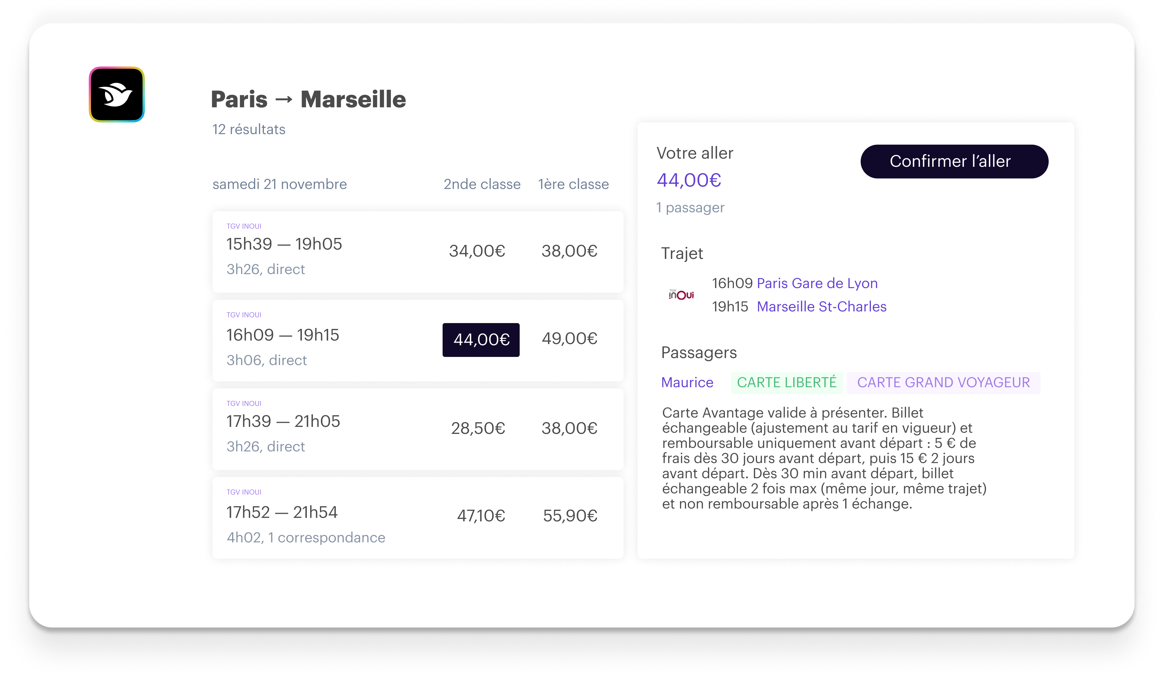Click the selected 44,00€ fare
This screenshot has height=680, width=1164.
point(481,339)
